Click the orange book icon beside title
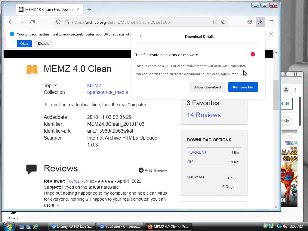The width and height of the screenshot is (308, 231). pos(32,69)
